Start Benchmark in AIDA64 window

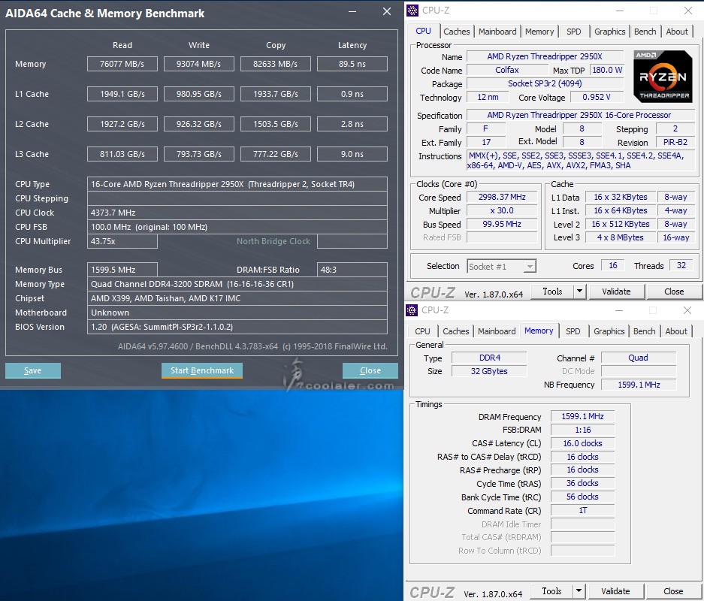pos(202,371)
